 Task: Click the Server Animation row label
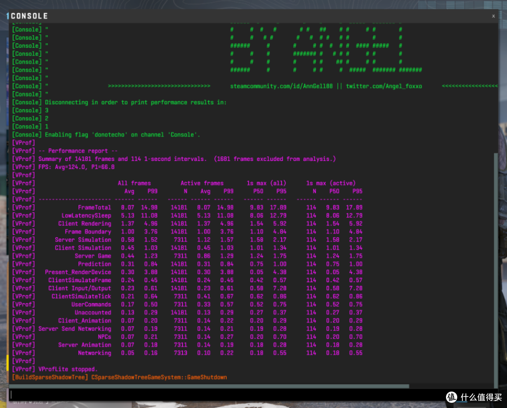pos(84,345)
